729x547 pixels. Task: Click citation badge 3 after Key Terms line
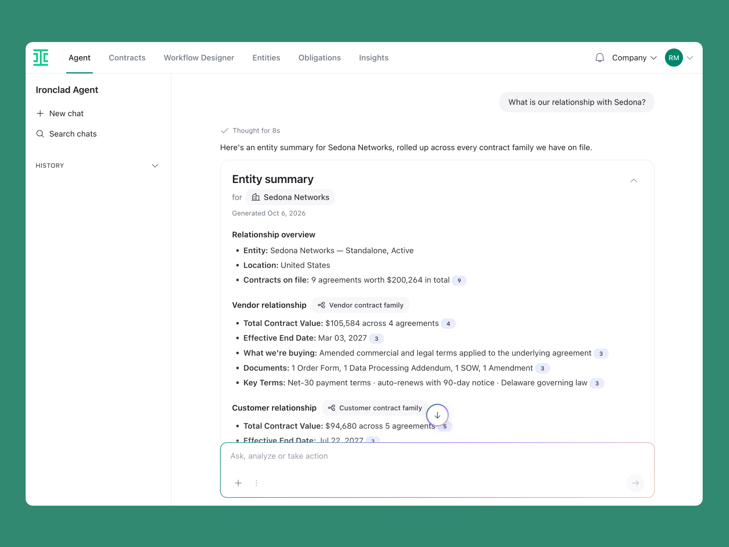(x=597, y=383)
